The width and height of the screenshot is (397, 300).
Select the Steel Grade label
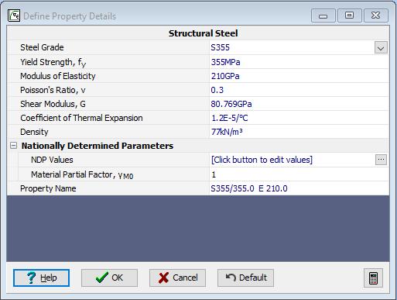click(42, 47)
